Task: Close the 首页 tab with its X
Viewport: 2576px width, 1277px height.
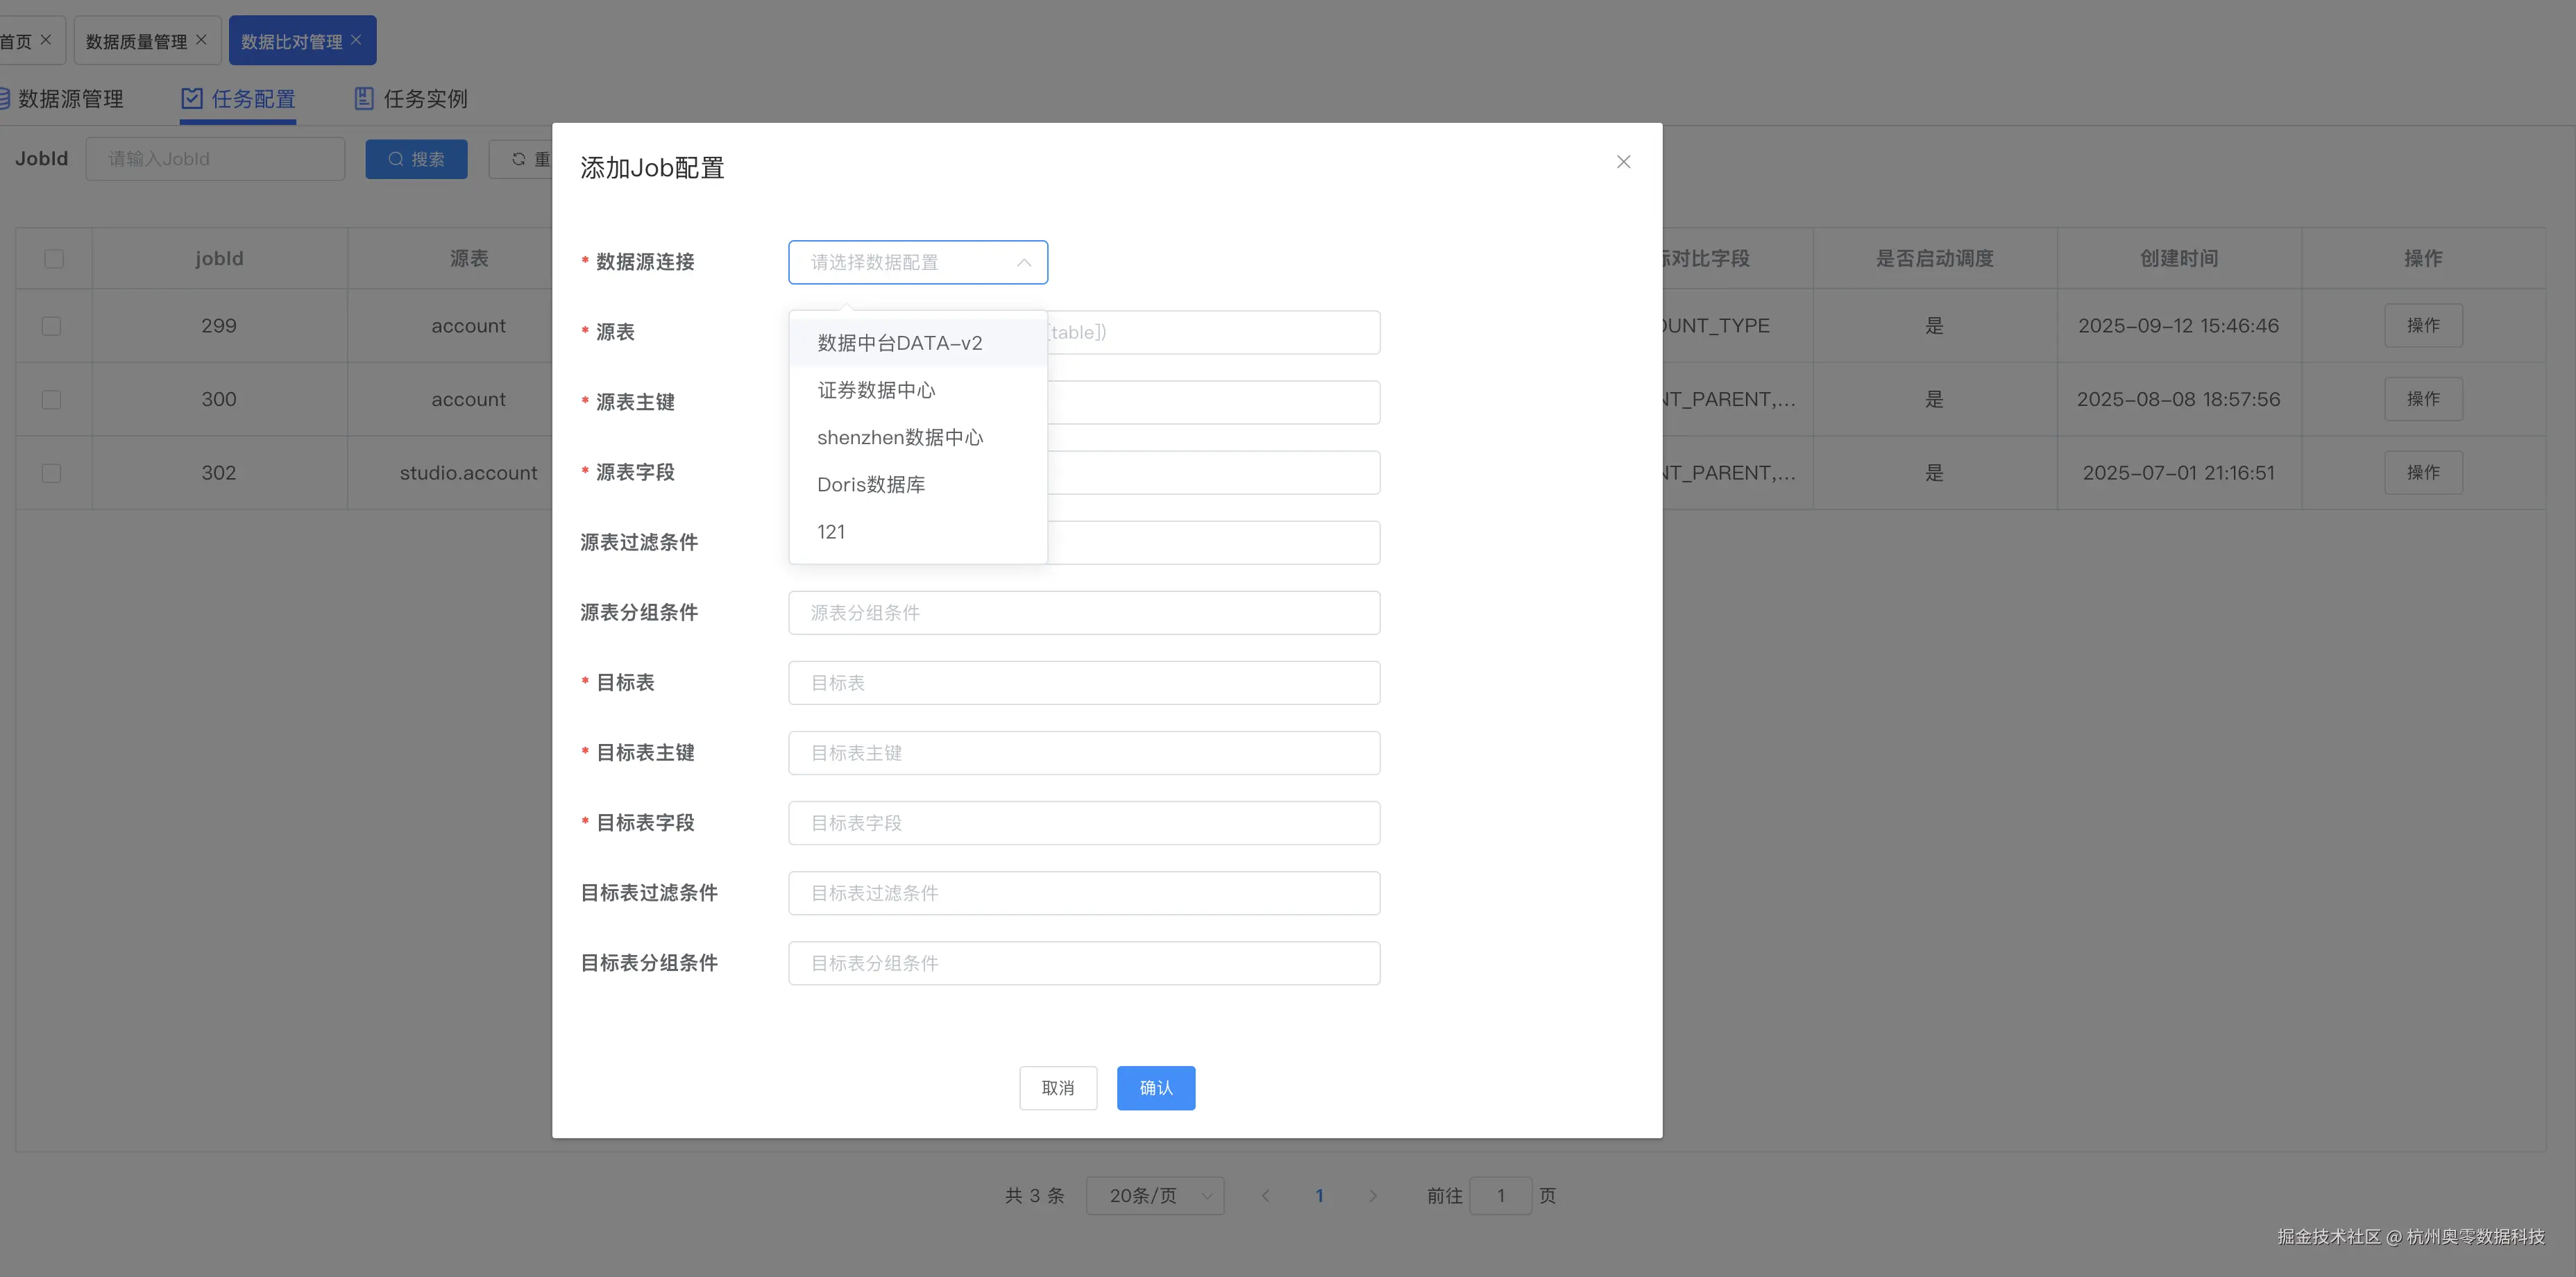Action: (46, 40)
